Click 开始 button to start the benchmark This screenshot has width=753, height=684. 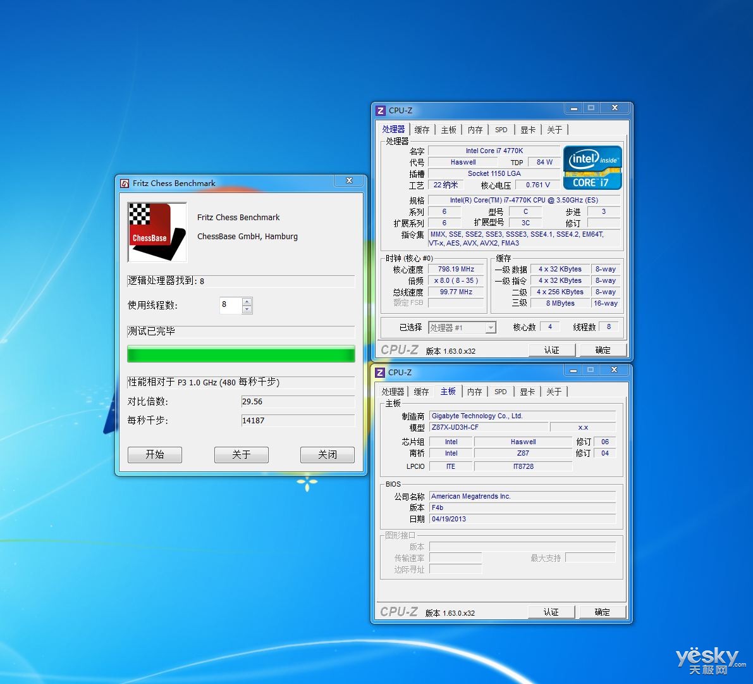pyautogui.click(x=155, y=455)
